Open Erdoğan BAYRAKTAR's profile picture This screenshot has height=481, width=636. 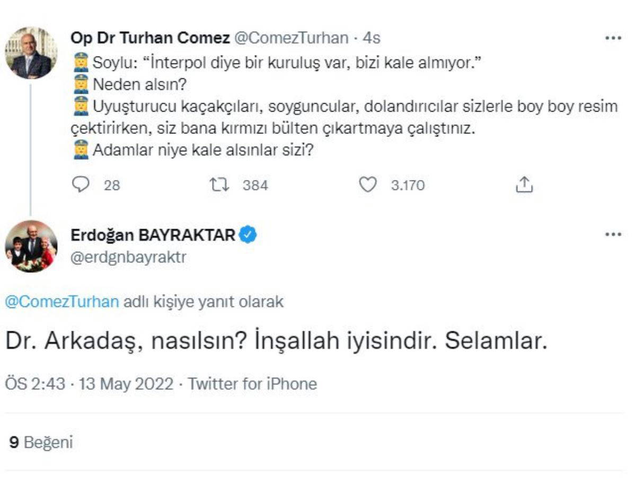31,246
